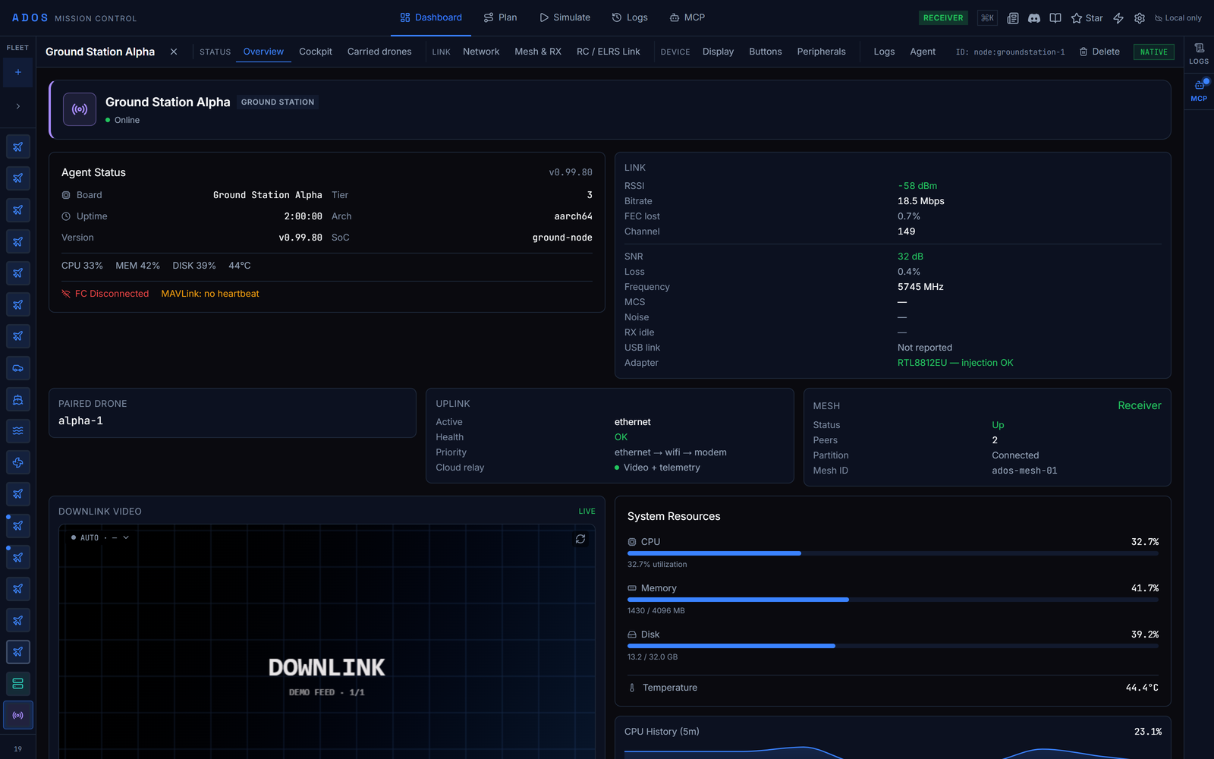This screenshot has width=1214, height=759.
Task: Click the Star button in the header
Action: click(1087, 18)
